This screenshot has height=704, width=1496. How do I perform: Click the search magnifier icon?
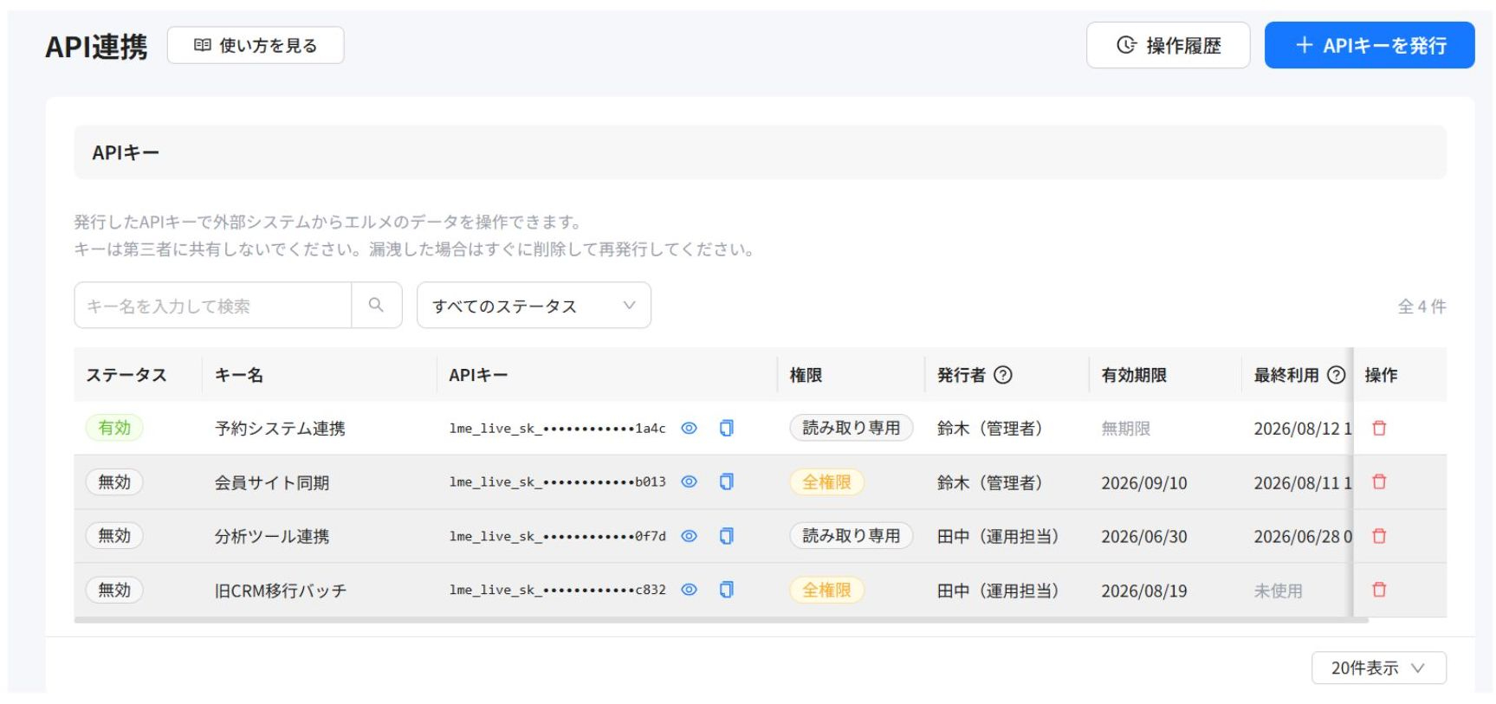pos(376,305)
